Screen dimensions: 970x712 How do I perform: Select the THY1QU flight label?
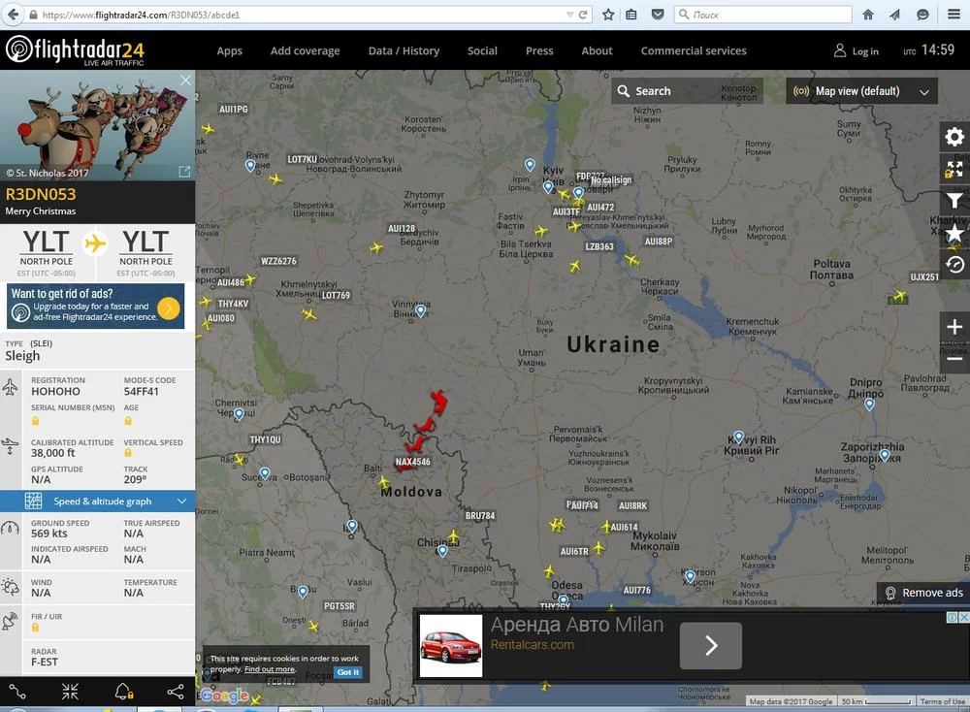tap(266, 439)
